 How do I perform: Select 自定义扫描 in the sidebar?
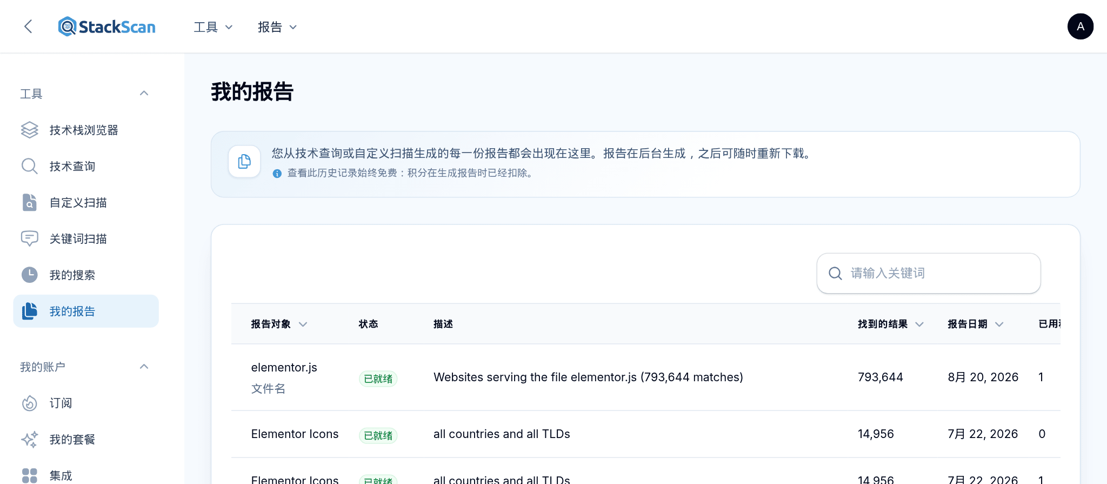(x=86, y=202)
